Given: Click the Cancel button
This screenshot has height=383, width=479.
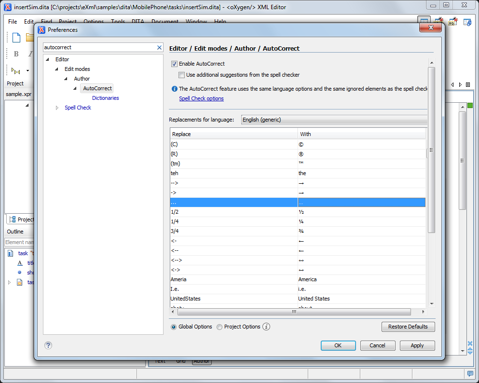Looking at the screenshot, I should [378, 345].
